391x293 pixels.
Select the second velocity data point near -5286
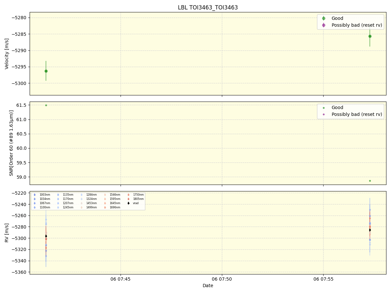point(370,36)
